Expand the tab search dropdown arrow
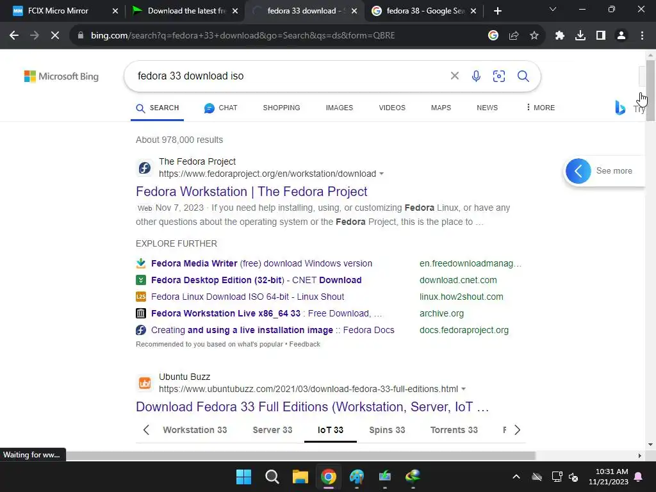 (x=553, y=9)
